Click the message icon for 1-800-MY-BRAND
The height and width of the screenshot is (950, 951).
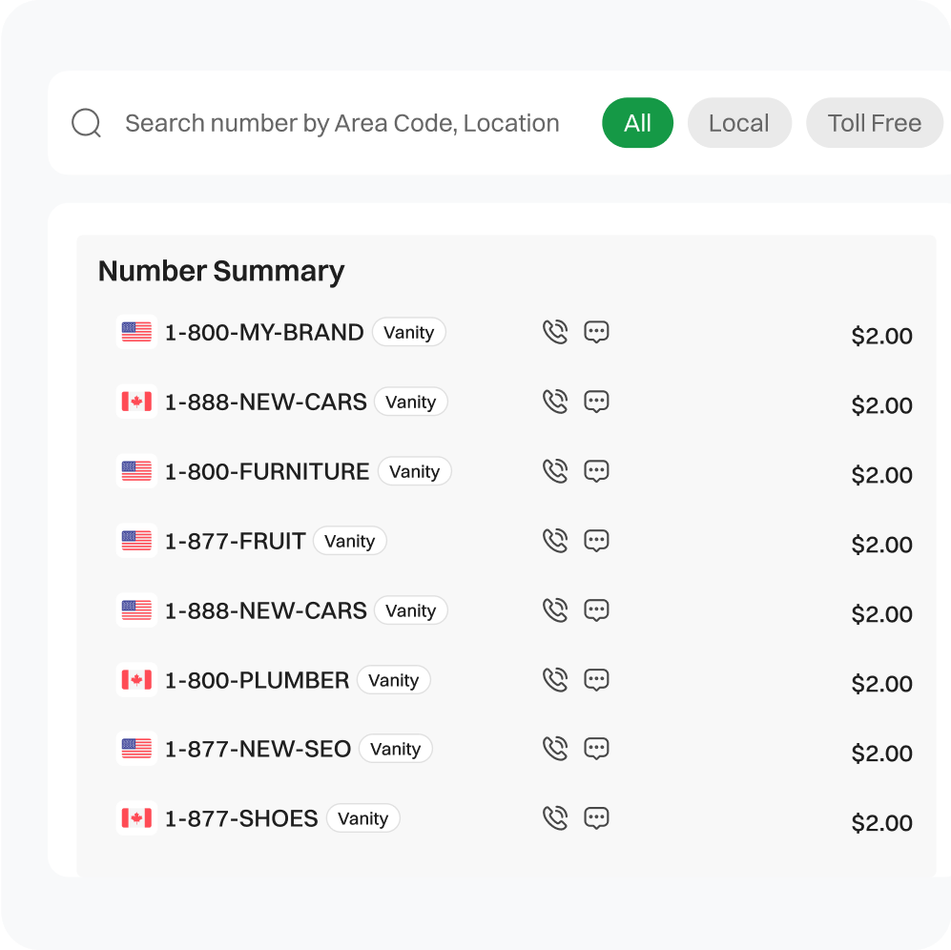click(596, 332)
